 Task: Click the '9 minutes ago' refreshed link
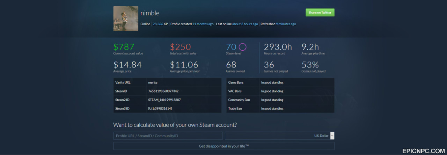(286, 24)
